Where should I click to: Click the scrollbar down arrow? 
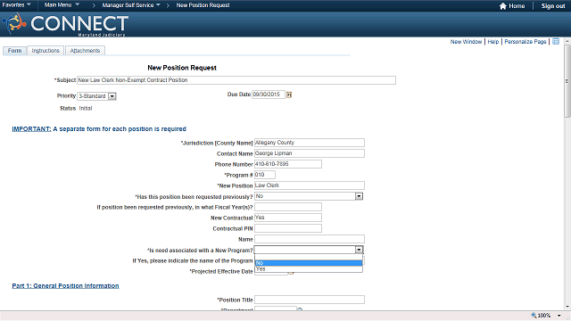click(x=567, y=307)
